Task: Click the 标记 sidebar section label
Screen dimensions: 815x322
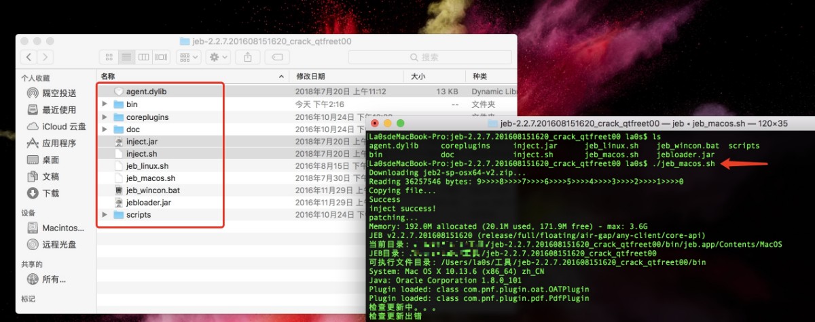Action: point(28,299)
